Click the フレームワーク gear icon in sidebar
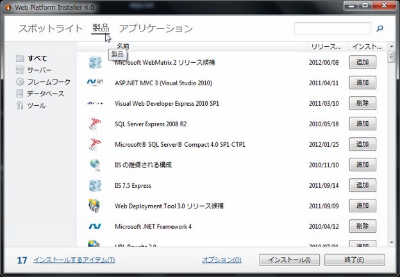This screenshot has width=400, height=277. pos(20,81)
